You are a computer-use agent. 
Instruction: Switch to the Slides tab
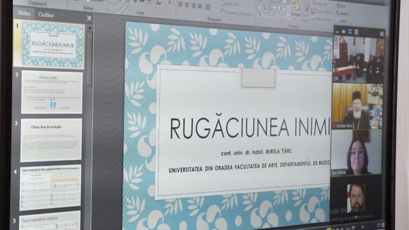coord(24,13)
